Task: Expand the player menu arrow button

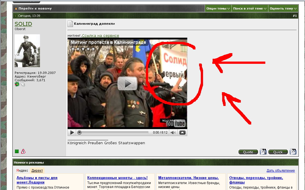Action: 182,133
